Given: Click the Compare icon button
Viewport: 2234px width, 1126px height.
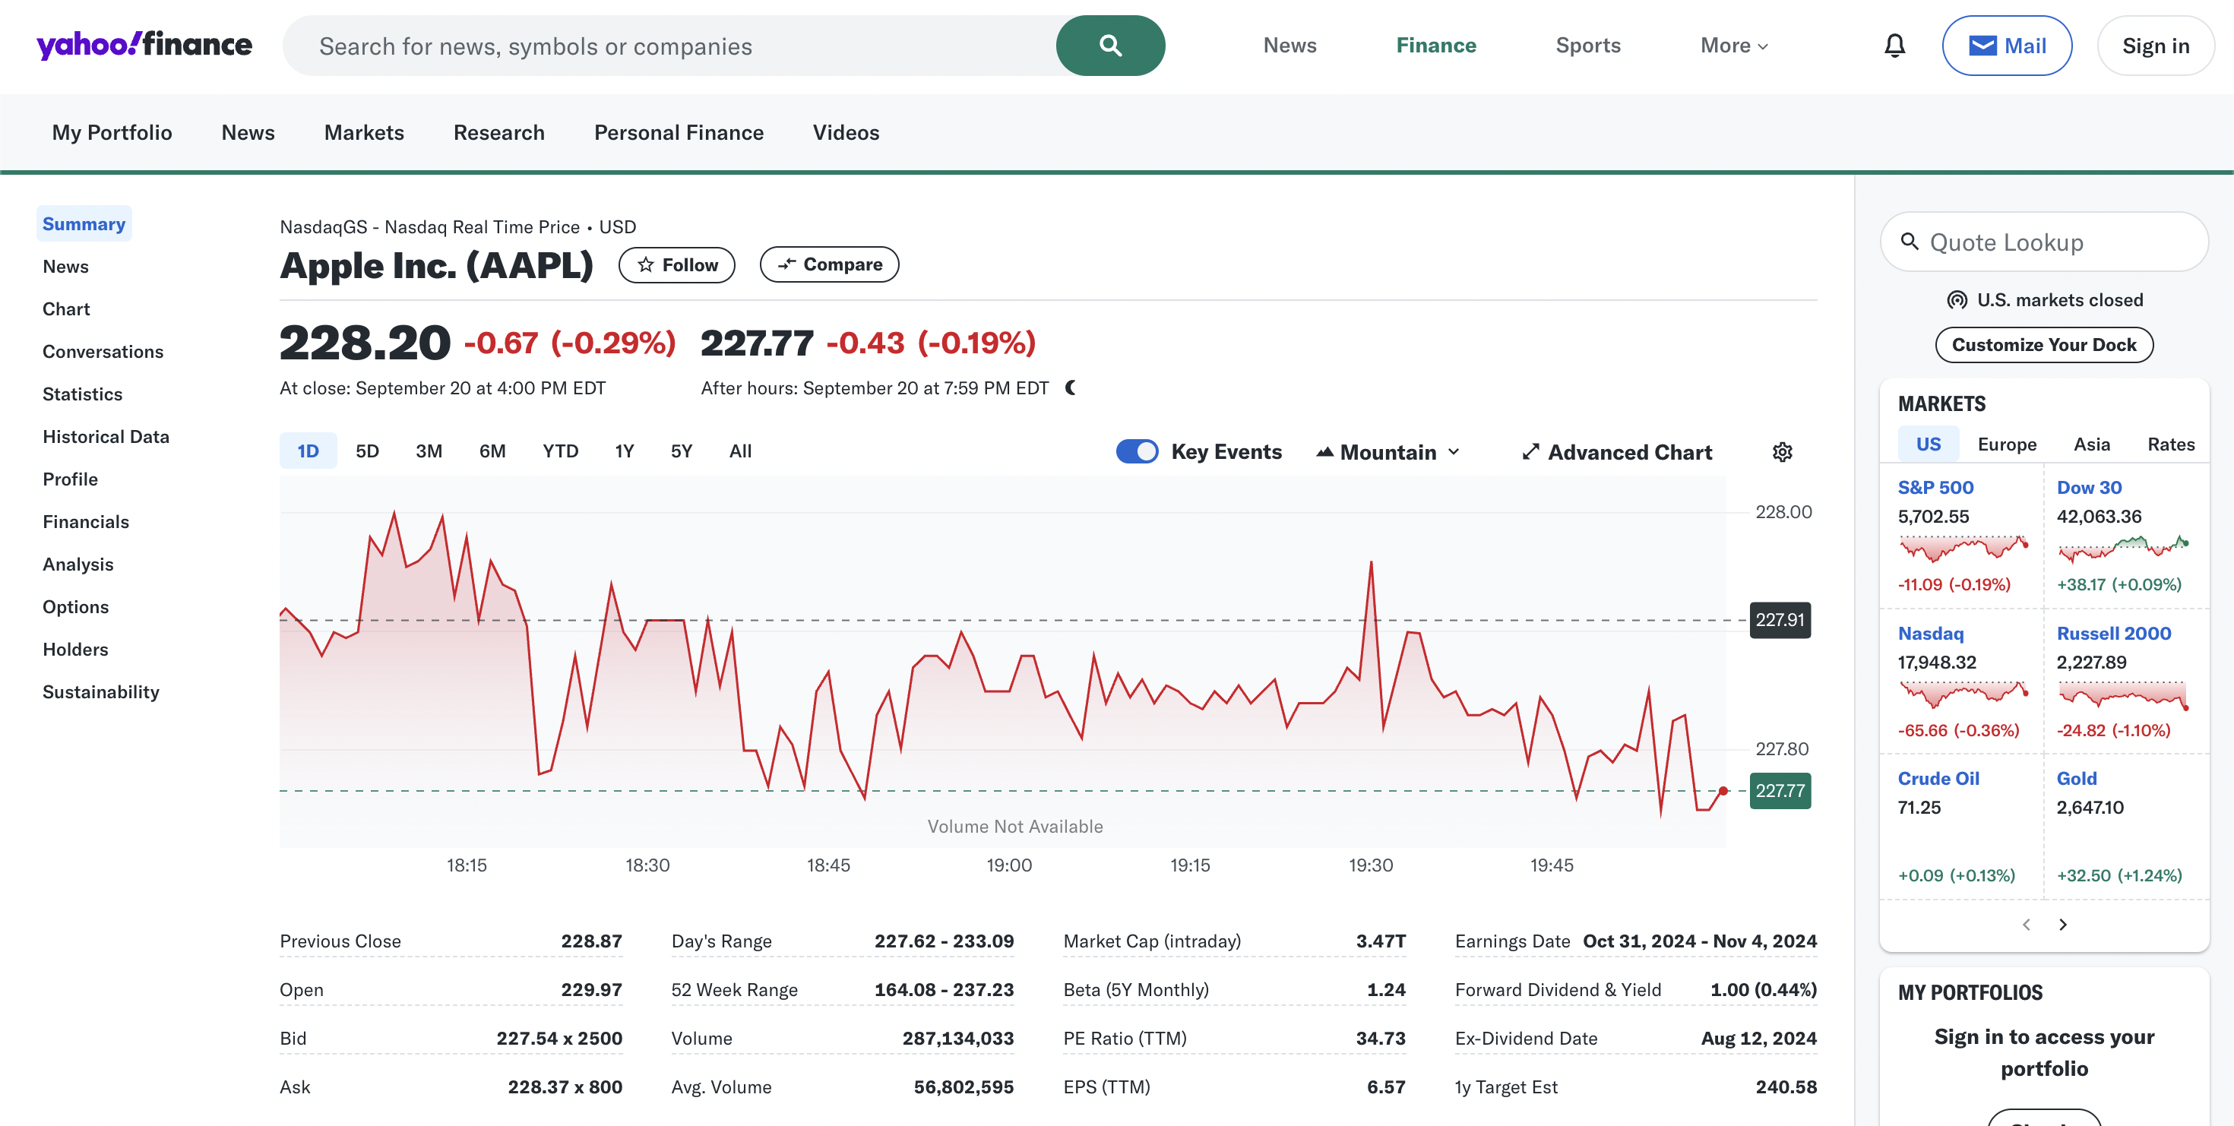Looking at the screenshot, I should [830, 264].
